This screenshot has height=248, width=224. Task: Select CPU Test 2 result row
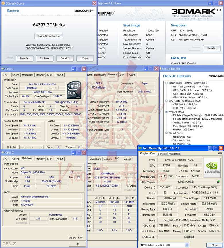(x=184, y=108)
